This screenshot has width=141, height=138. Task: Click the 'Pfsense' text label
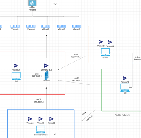point(47,81)
